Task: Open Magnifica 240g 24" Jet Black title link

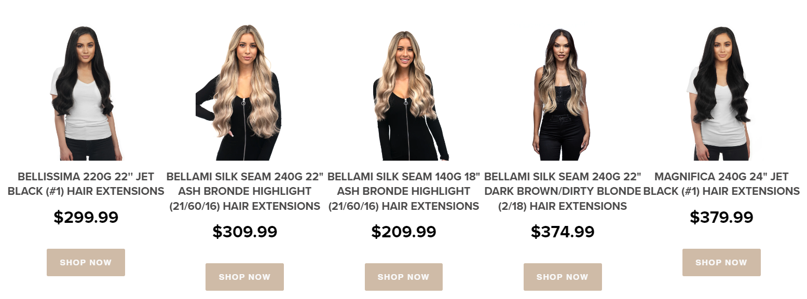Action: click(721, 184)
